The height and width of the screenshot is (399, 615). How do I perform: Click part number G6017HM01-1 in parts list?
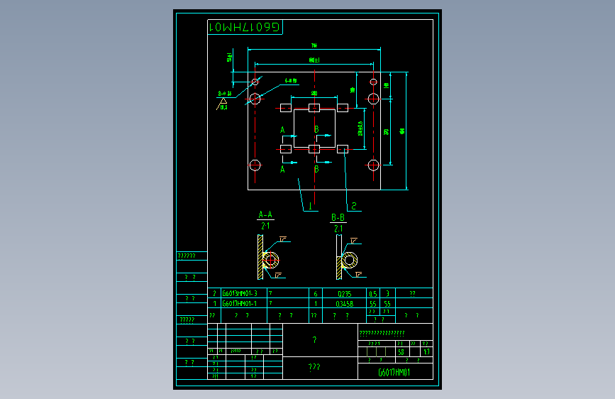pyautogui.click(x=240, y=304)
